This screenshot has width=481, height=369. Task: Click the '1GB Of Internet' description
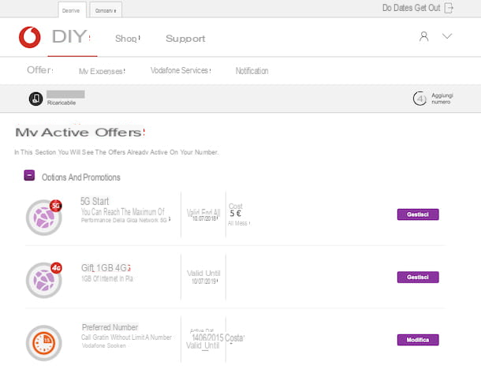coord(107,278)
